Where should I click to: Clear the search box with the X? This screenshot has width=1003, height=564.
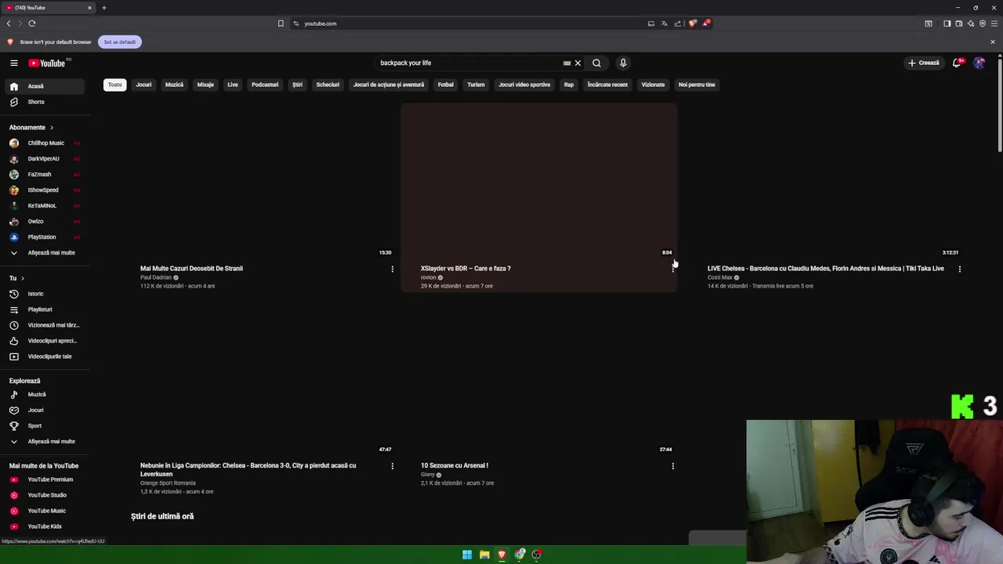(578, 63)
